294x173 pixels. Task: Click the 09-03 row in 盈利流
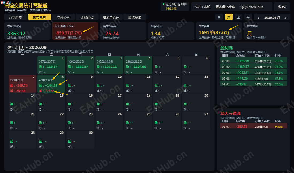[x=253, y=72]
